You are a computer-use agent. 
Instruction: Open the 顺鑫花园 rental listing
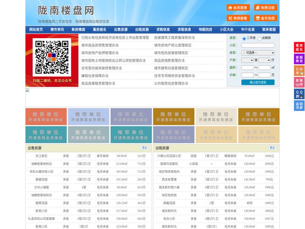click(x=169, y=203)
